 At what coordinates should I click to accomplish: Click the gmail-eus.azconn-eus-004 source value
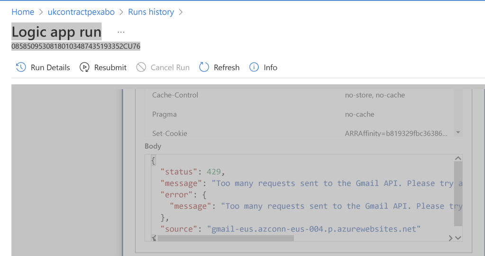pos(314,229)
